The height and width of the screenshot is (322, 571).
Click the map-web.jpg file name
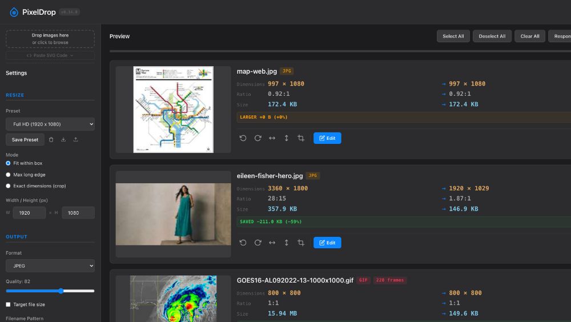(x=257, y=71)
